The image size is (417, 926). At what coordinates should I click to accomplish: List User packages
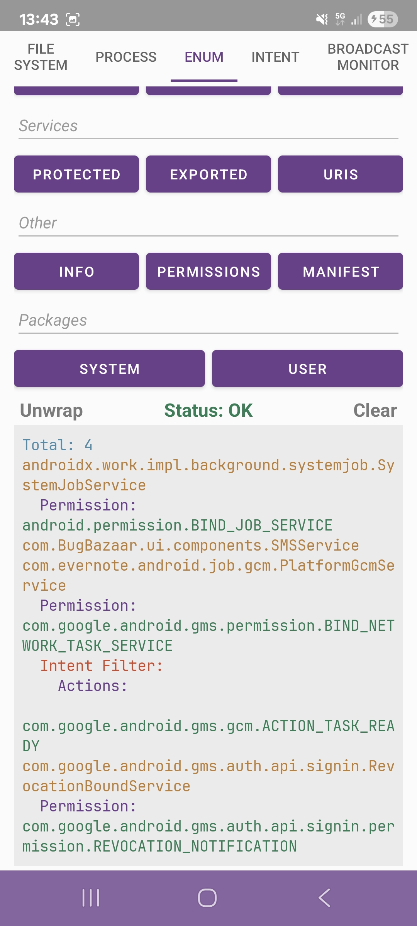pos(307,369)
